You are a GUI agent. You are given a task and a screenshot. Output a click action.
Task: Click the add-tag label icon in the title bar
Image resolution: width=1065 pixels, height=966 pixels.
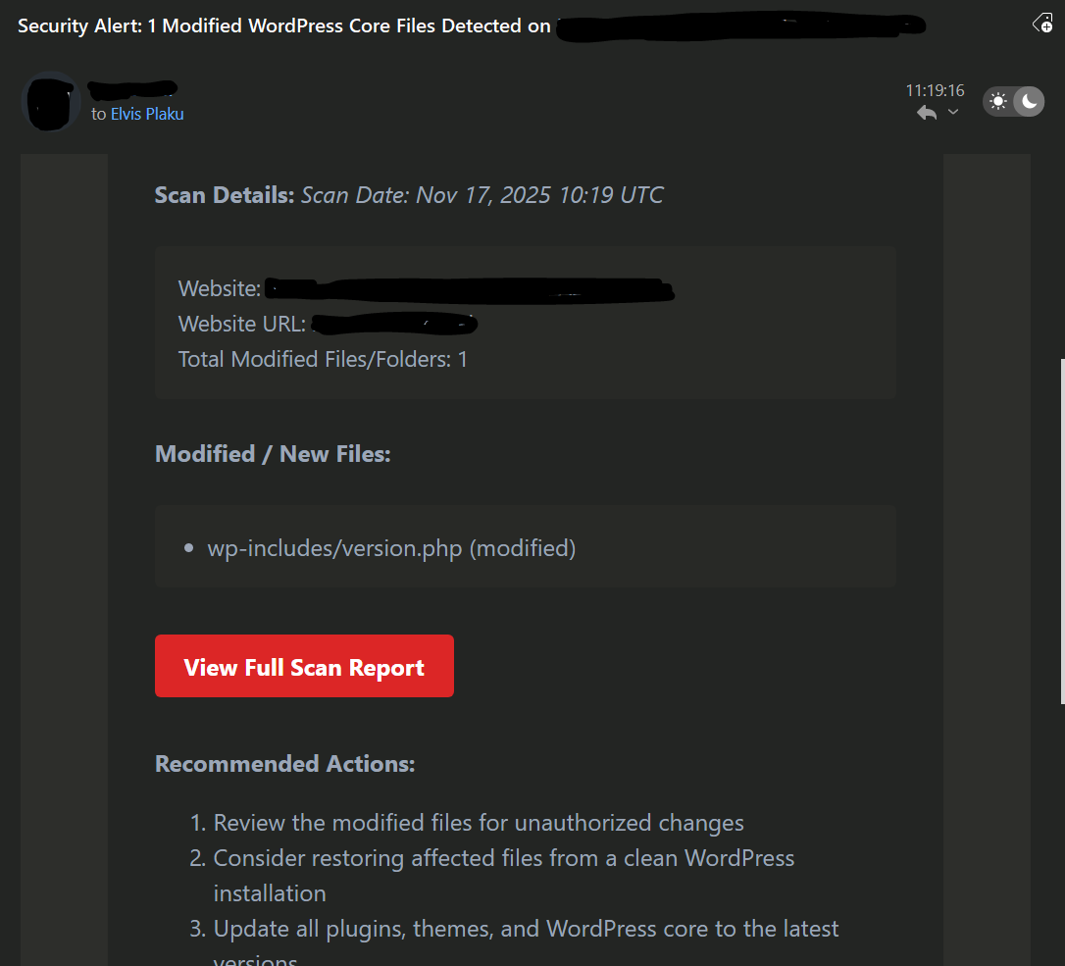tap(1041, 22)
